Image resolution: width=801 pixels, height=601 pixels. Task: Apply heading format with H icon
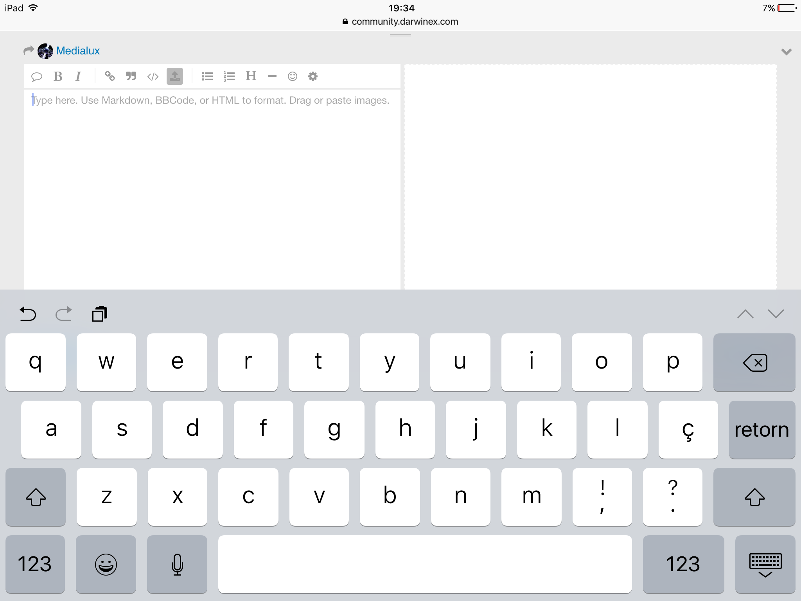click(251, 76)
